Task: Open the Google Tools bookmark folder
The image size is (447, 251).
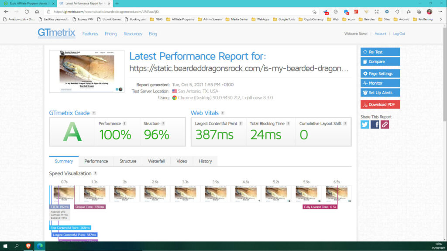Action: [284, 19]
